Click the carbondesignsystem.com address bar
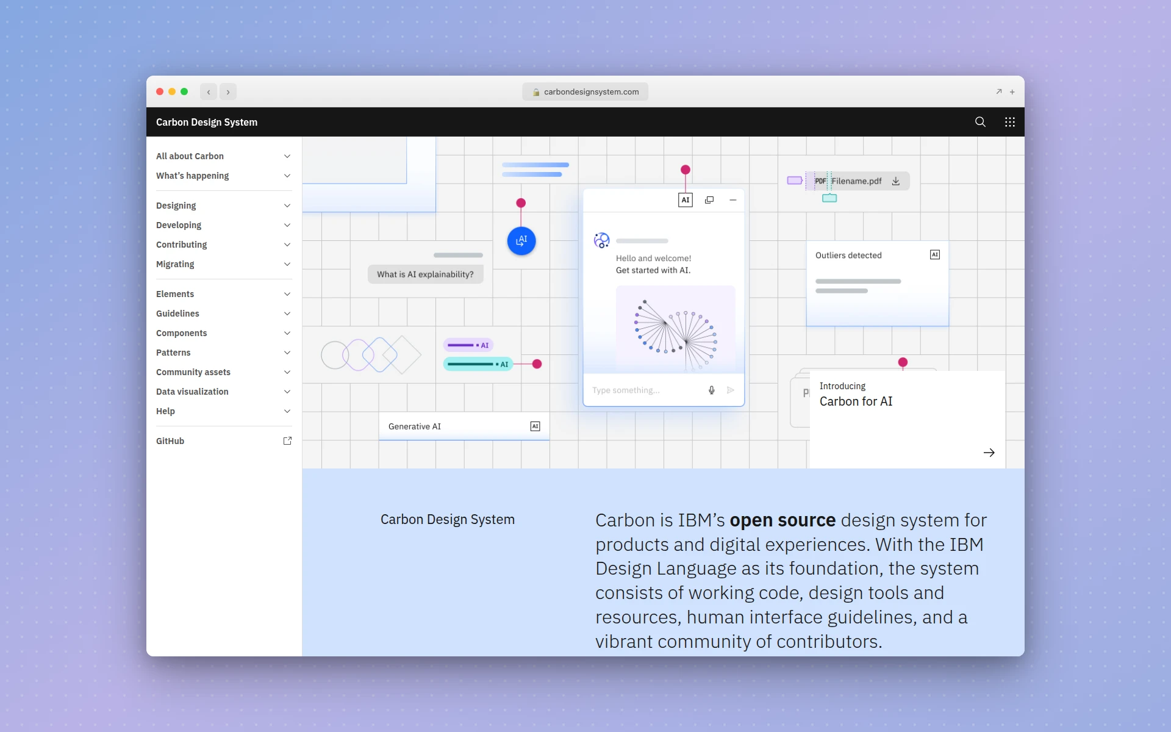1171x732 pixels. tap(585, 91)
